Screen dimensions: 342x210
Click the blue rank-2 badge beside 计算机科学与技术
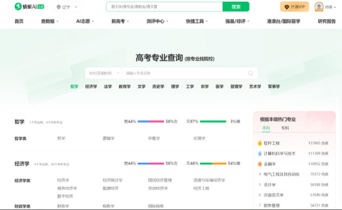(x=260, y=153)
